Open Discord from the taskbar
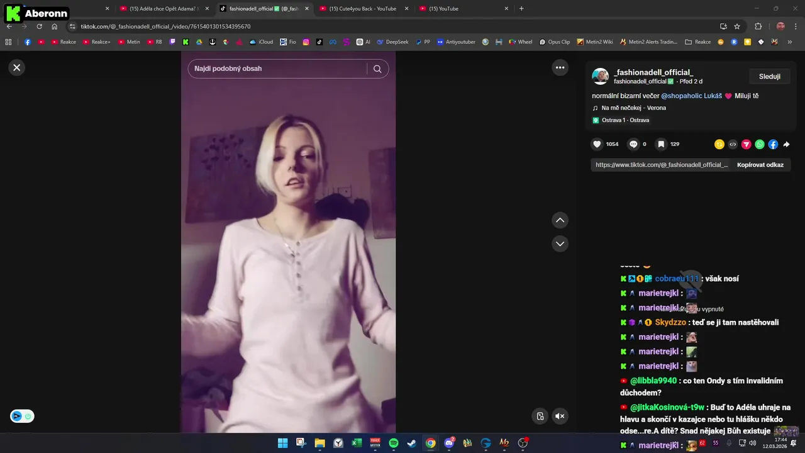The image size is (805, 453). point(449,443)
